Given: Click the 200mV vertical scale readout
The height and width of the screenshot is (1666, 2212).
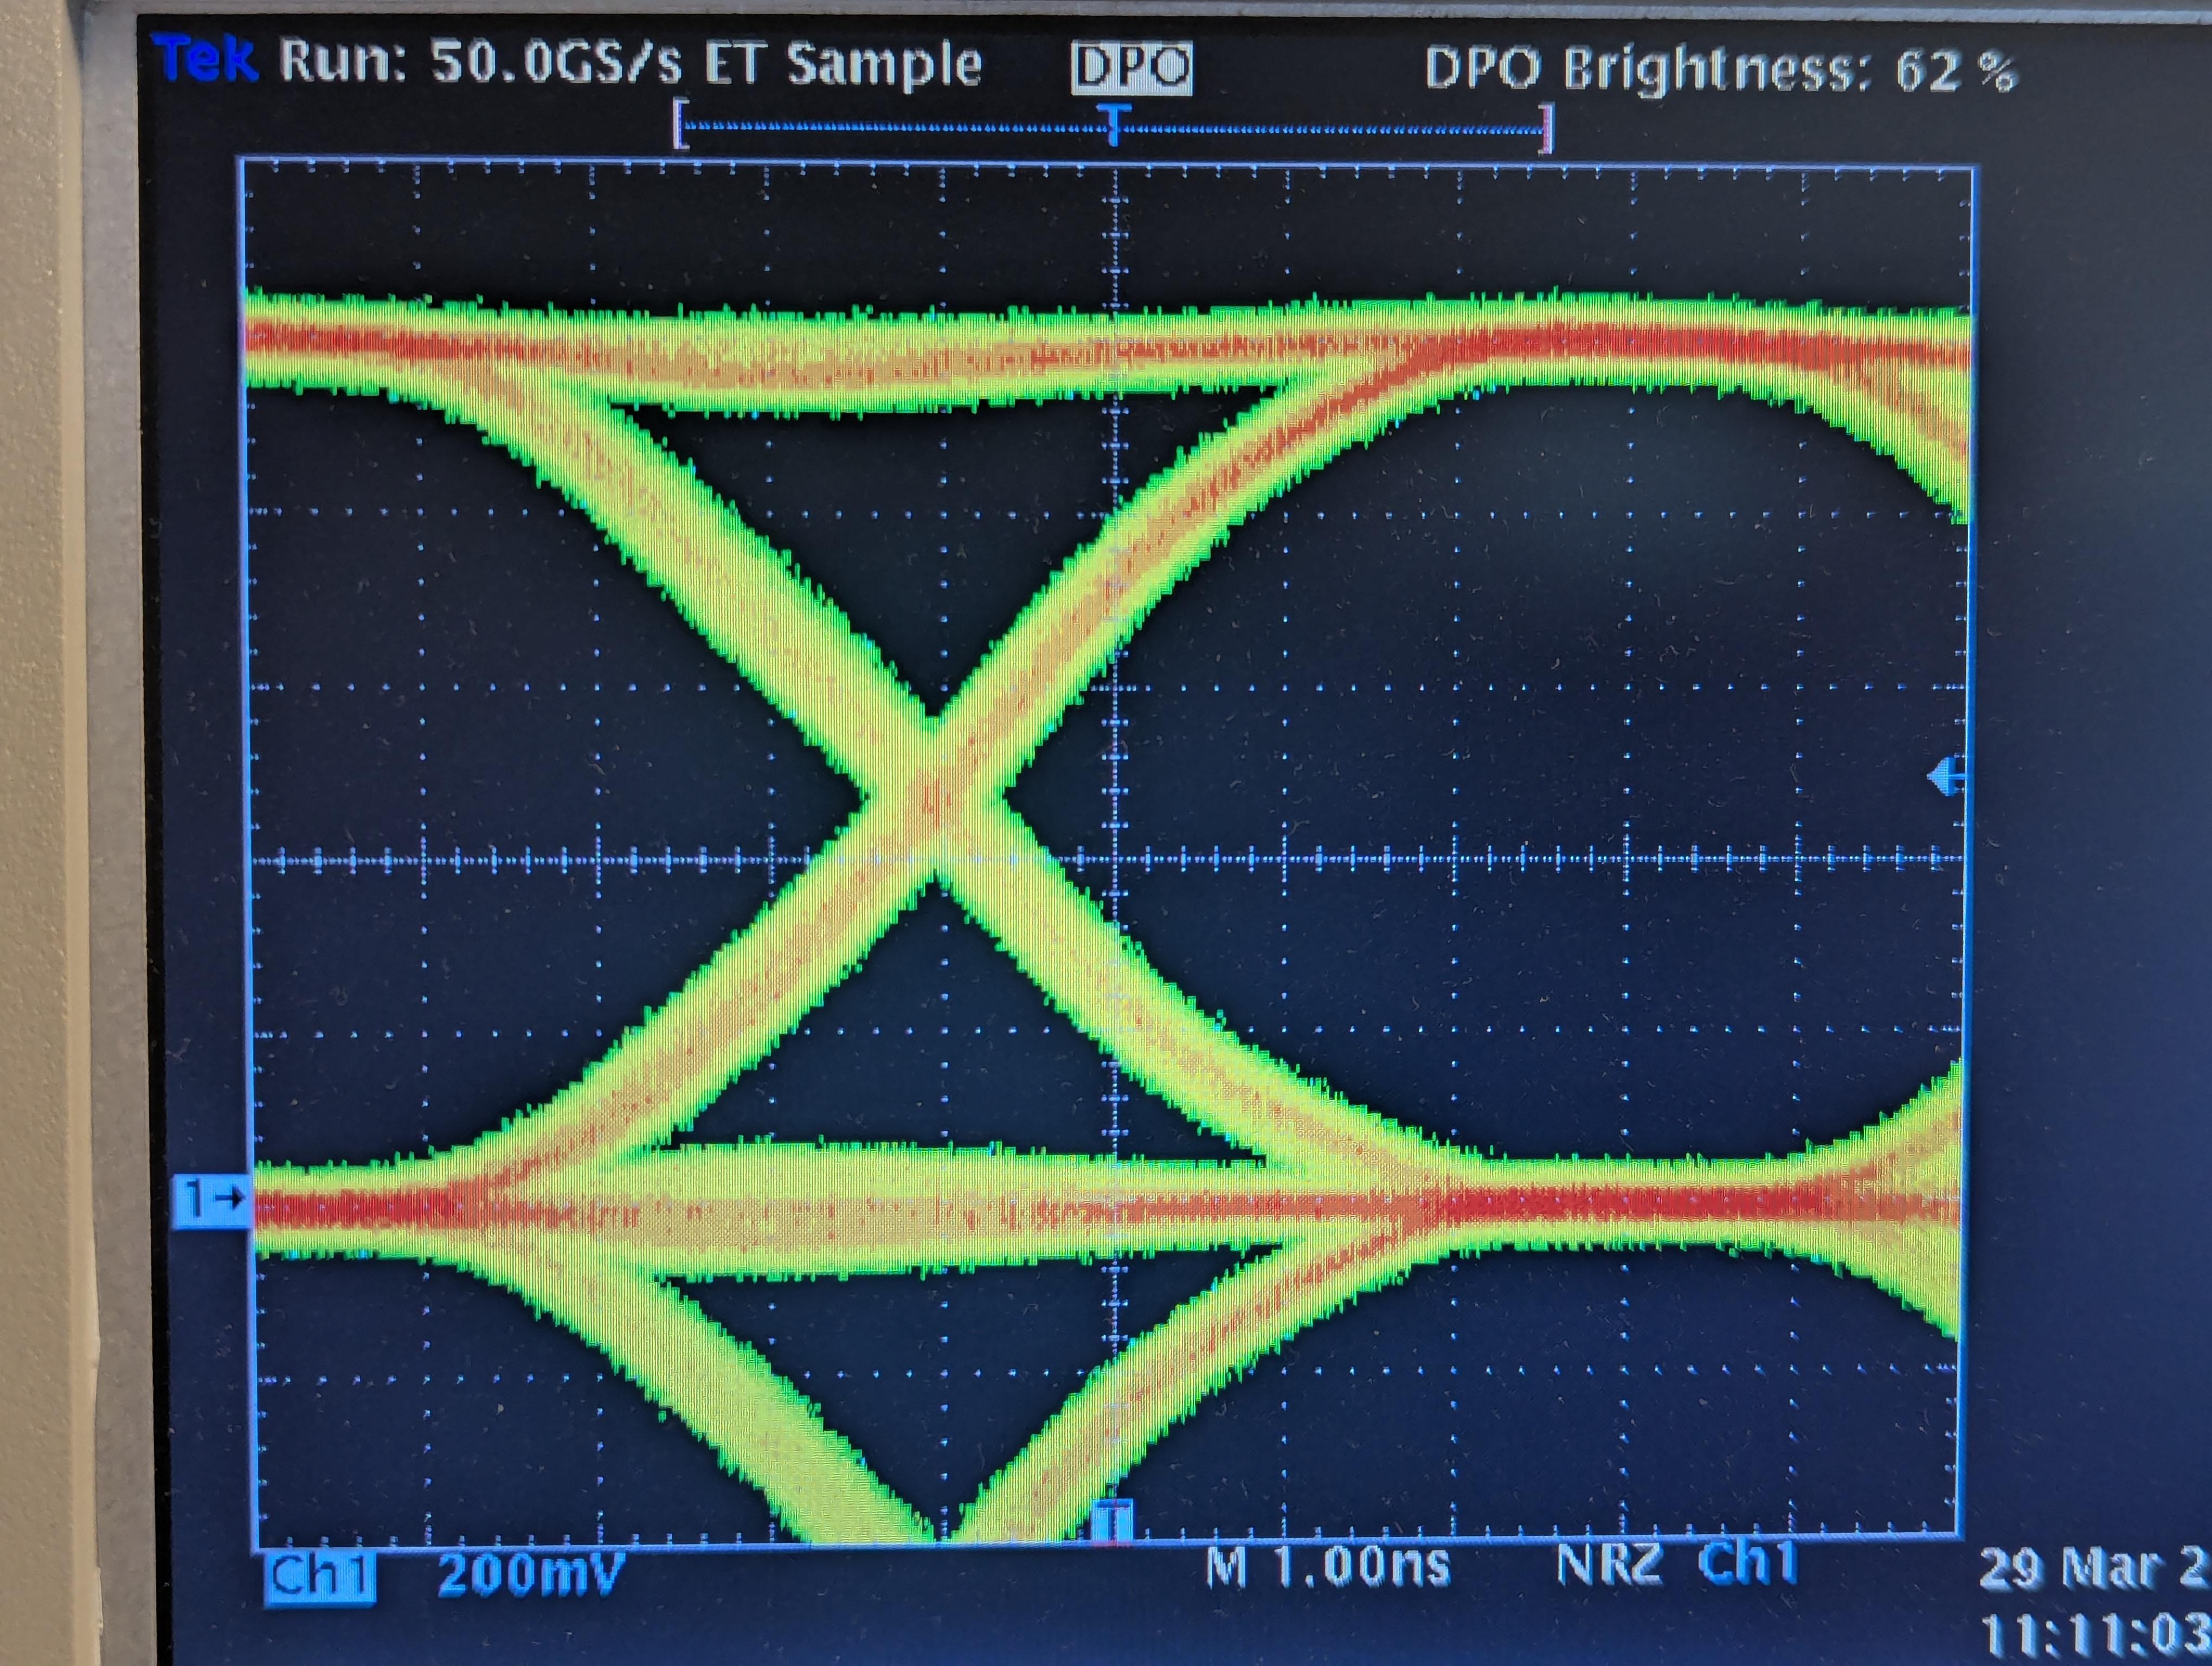Looking at the screenshot, I should (531, 1576).
